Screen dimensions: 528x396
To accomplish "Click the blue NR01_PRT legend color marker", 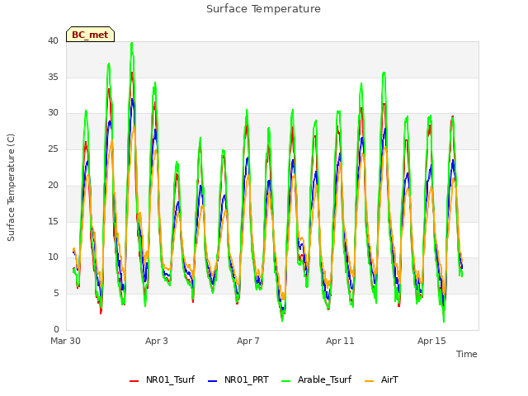I will pos(213,381).
